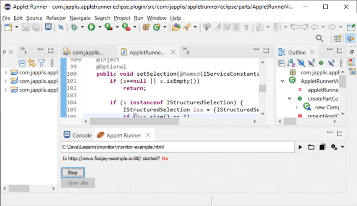The image size is (357, 206).
Task: Toggle Link with Editor in Package Explorer
Action: (x=32, y=63)
